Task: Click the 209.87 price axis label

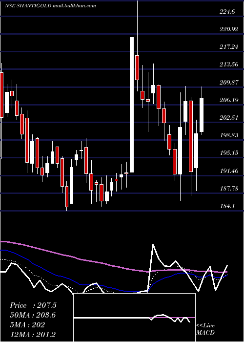Action: [x=229, y=82]
